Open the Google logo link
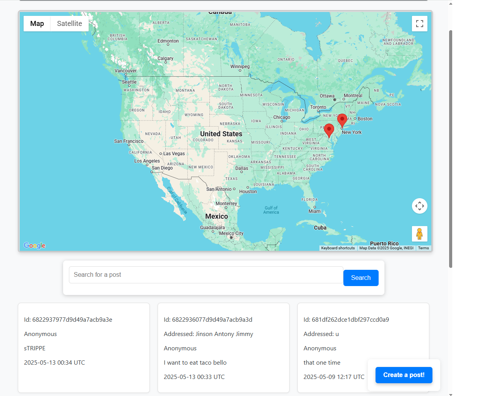Image resolution: width=482 pixels, height=396 pixels. click(x=34, y=245)
